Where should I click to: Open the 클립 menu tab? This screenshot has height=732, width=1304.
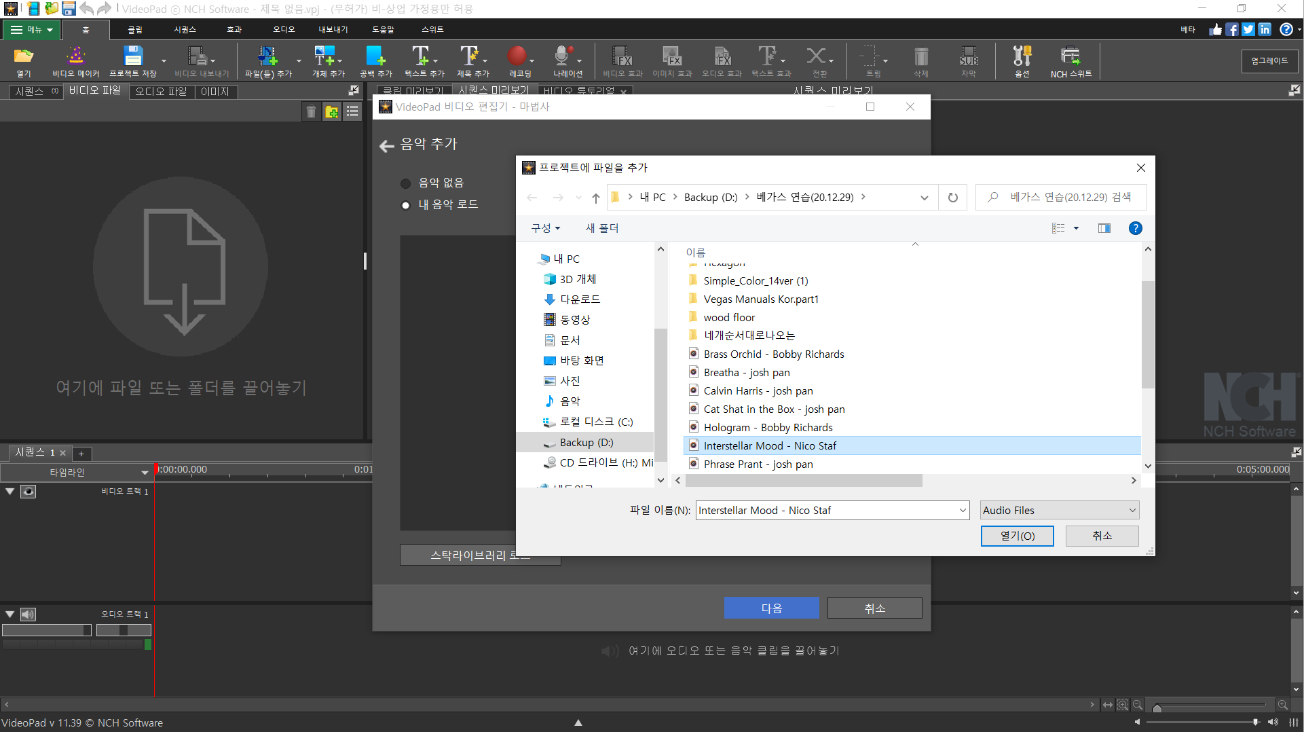click(x=135, y=30)
